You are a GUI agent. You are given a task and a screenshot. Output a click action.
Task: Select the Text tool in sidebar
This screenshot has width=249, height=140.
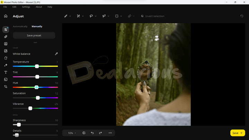(6, 72)
